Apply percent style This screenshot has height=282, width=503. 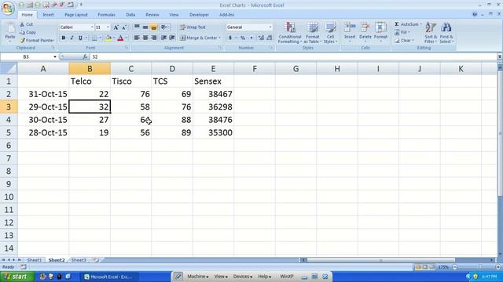point(243,38)
